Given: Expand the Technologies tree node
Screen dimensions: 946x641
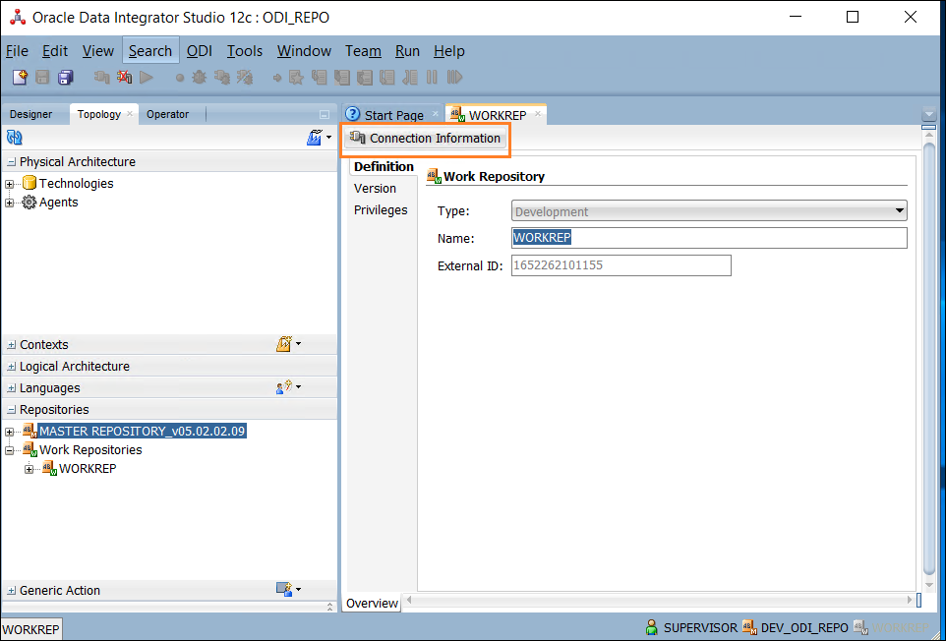Looking at the screenshot, I should point(9,184).
